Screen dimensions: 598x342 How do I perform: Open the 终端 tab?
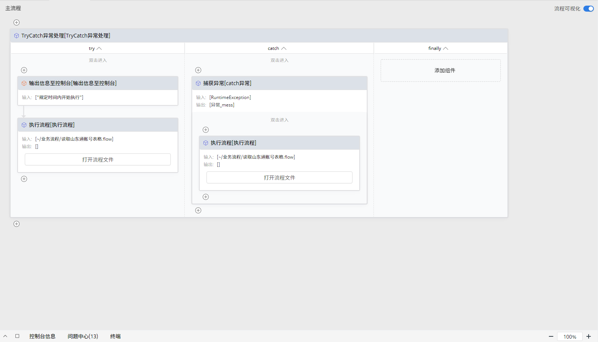116,336
